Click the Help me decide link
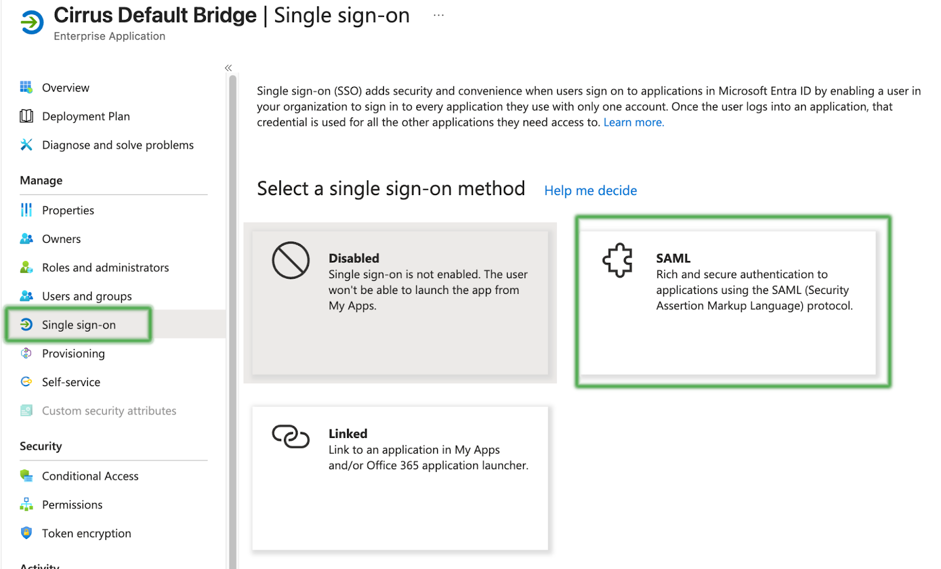 pyautogui.click(x=590, y=190)
